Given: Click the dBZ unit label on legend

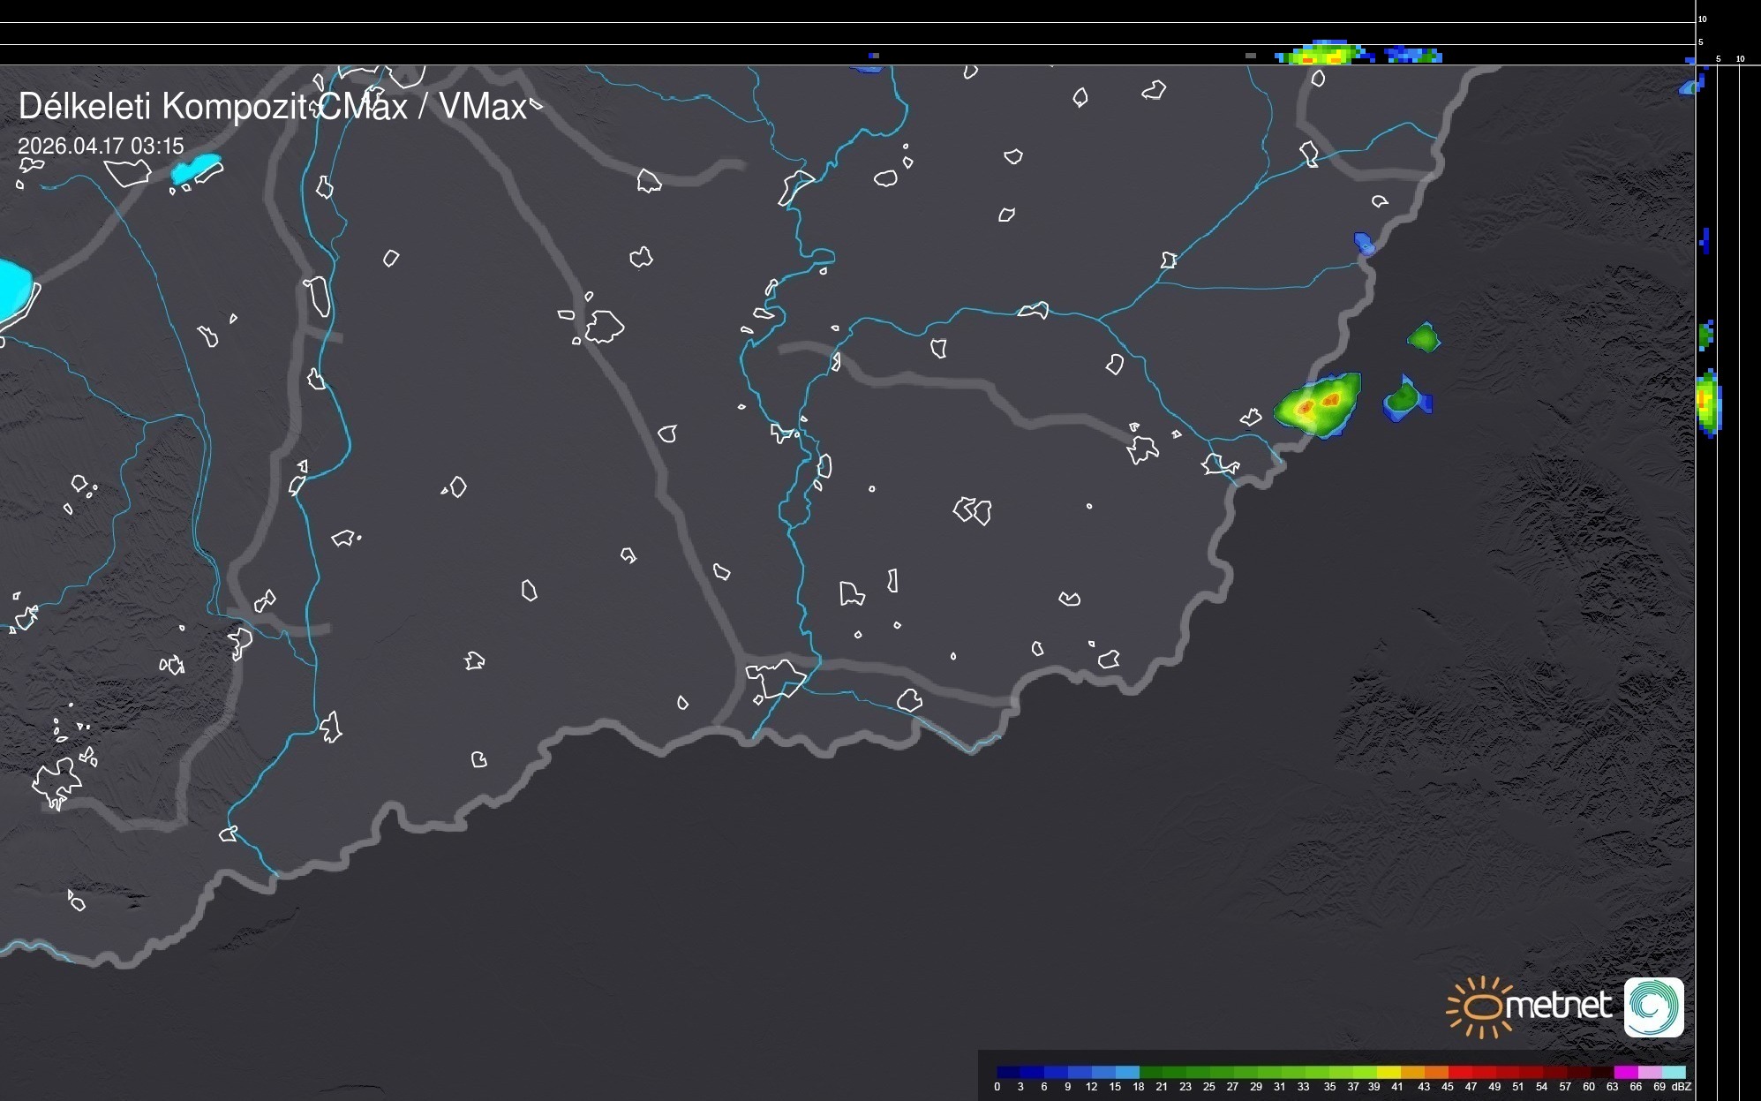Looking at the screenshot, I should [x=1681, y=1087].
